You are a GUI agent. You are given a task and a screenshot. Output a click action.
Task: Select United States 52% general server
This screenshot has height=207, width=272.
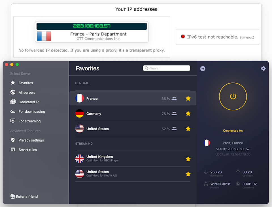97,129
